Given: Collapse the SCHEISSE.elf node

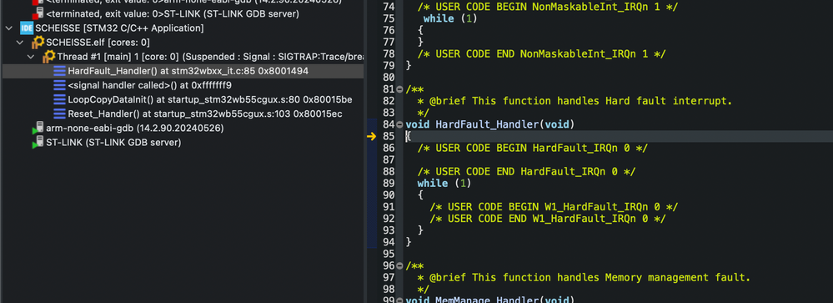Looking at the screenshot, I should 20,42.
